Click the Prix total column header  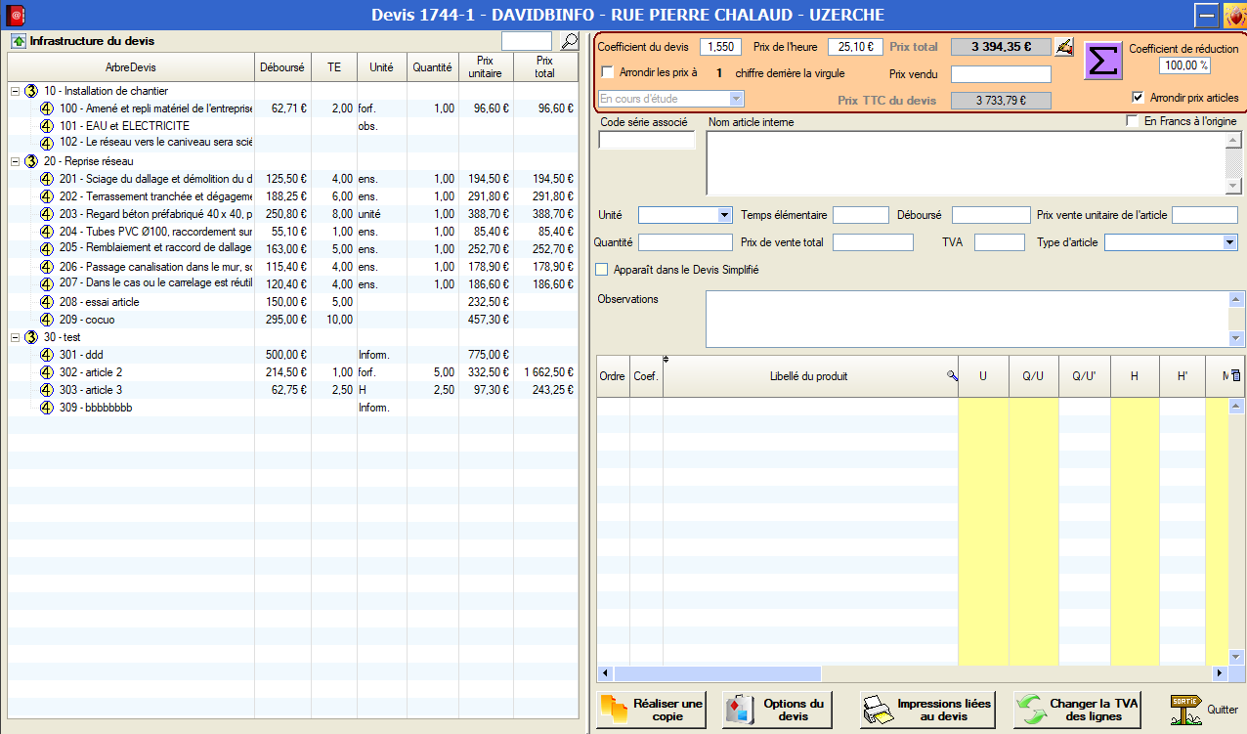pyautogui.click(x=544, y=67)
